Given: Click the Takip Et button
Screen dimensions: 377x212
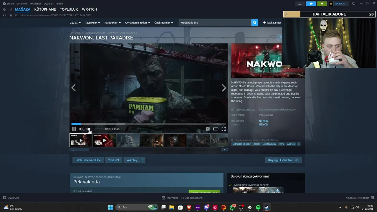Looking at the screenshot, I should (114, 160).
